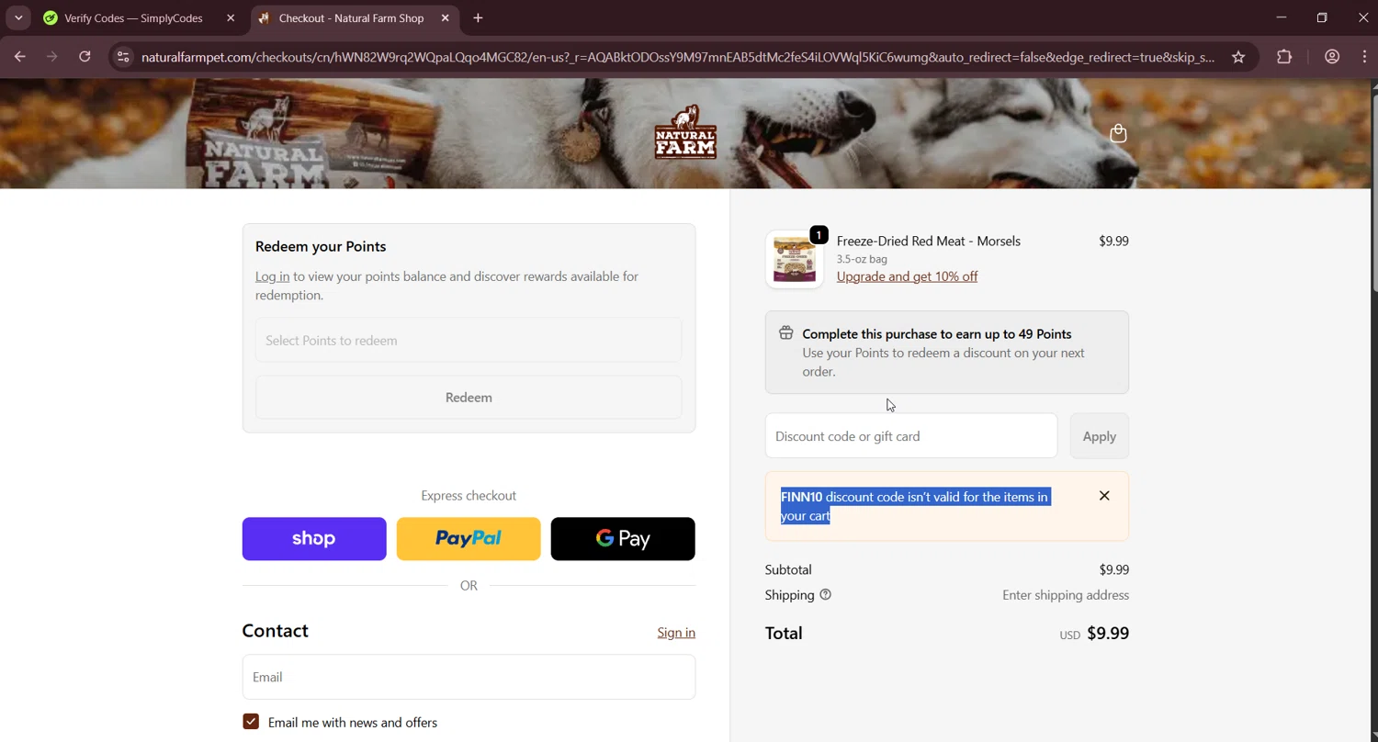Screen dimensions: 1378x742
Task: Click the browser forward arrow
Action: (52, 57)
